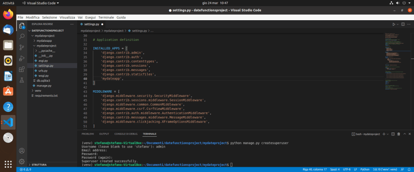Open the Search view in activity bar
The height and width of the screenshot is (172, 414).
click(22, 36)
